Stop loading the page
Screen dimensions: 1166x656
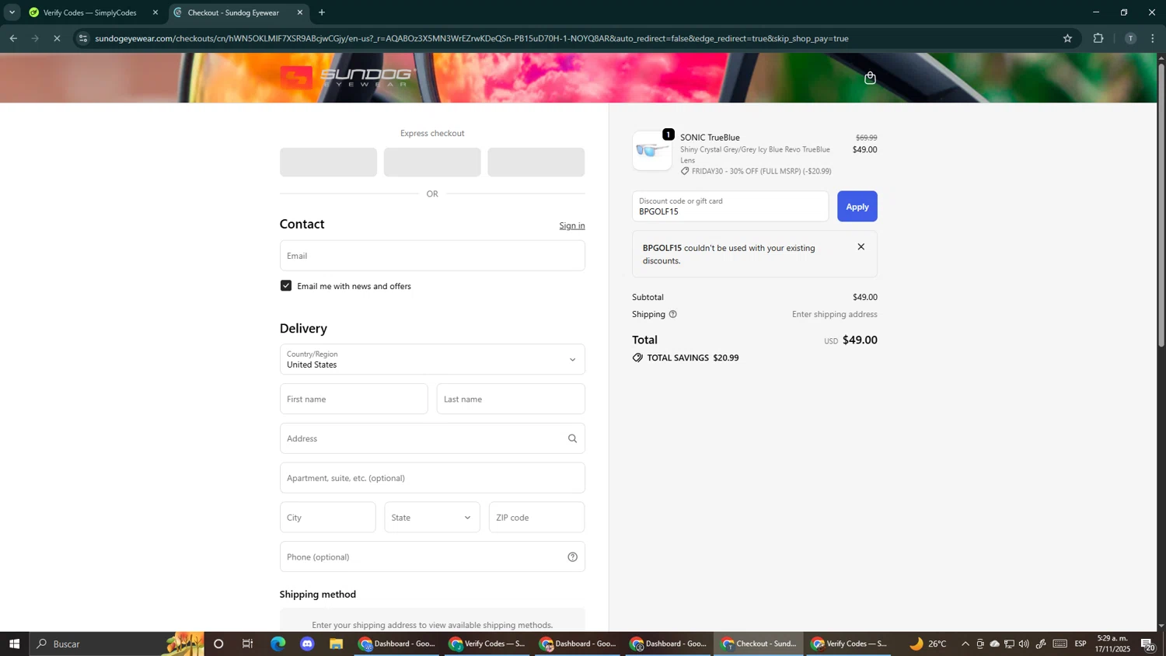tap(57, 38)
